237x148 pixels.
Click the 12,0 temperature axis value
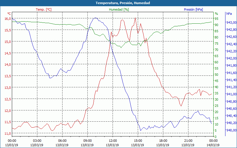click(8, 110)
